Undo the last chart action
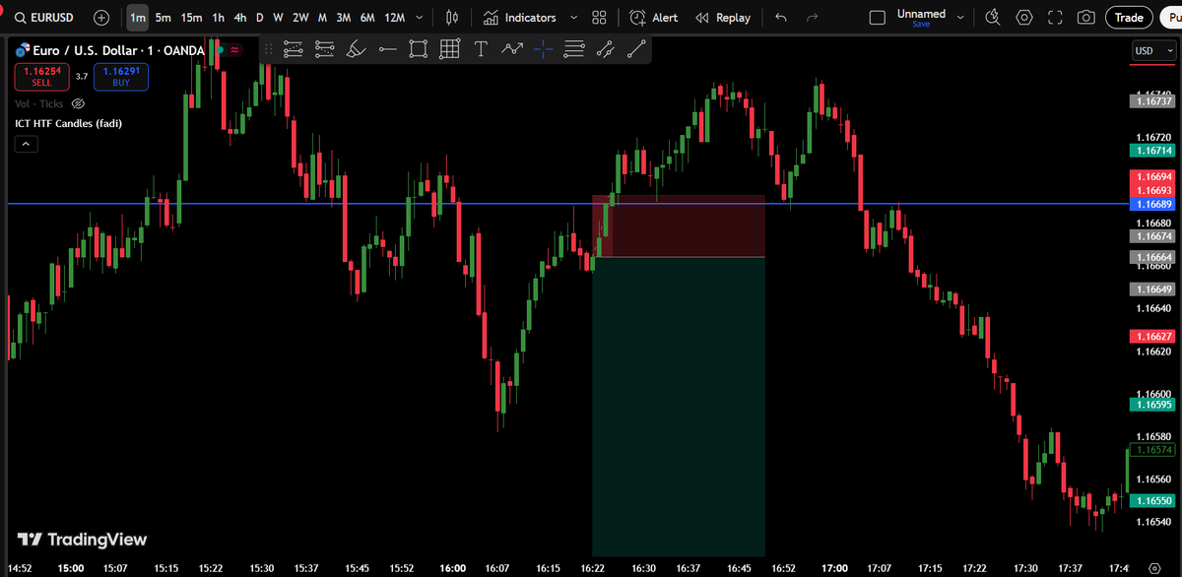The image size is (1182, 577). pos(779,17)
